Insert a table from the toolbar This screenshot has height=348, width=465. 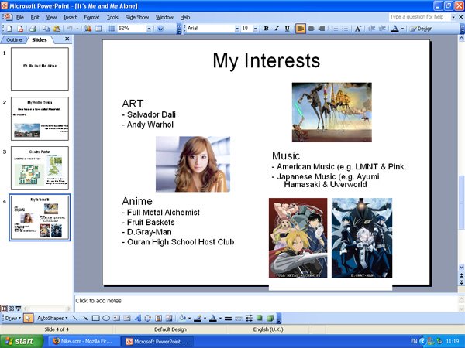(98, 29)
